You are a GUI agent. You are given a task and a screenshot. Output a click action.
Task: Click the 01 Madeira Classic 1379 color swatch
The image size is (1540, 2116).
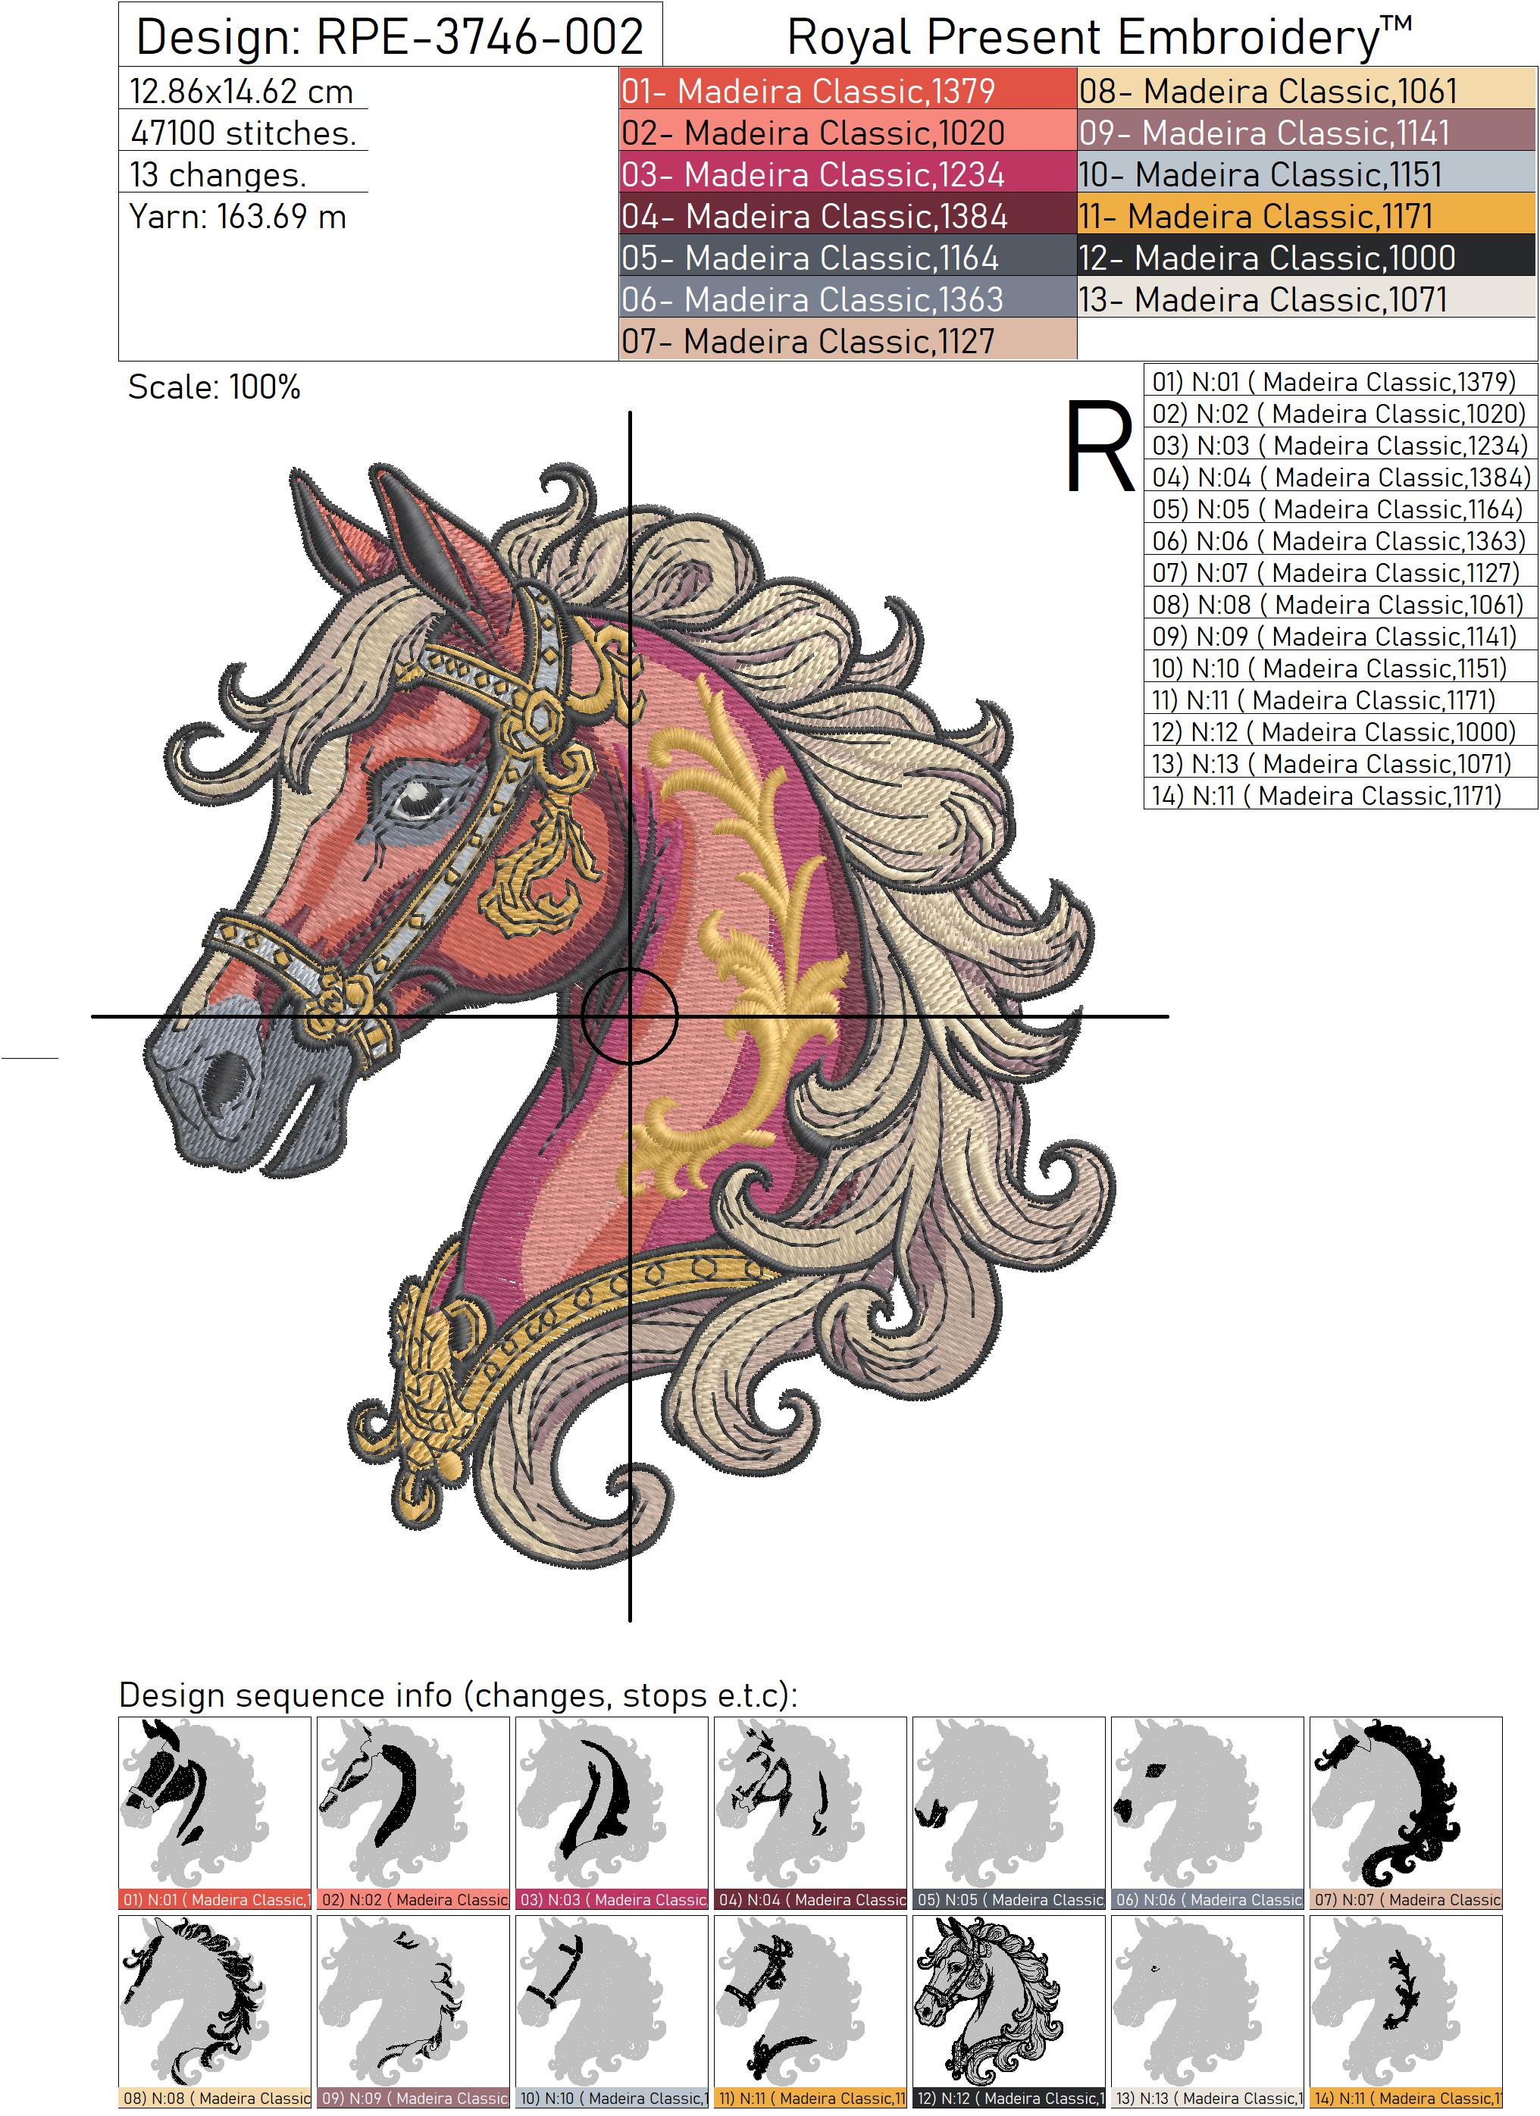pos(847,90)
